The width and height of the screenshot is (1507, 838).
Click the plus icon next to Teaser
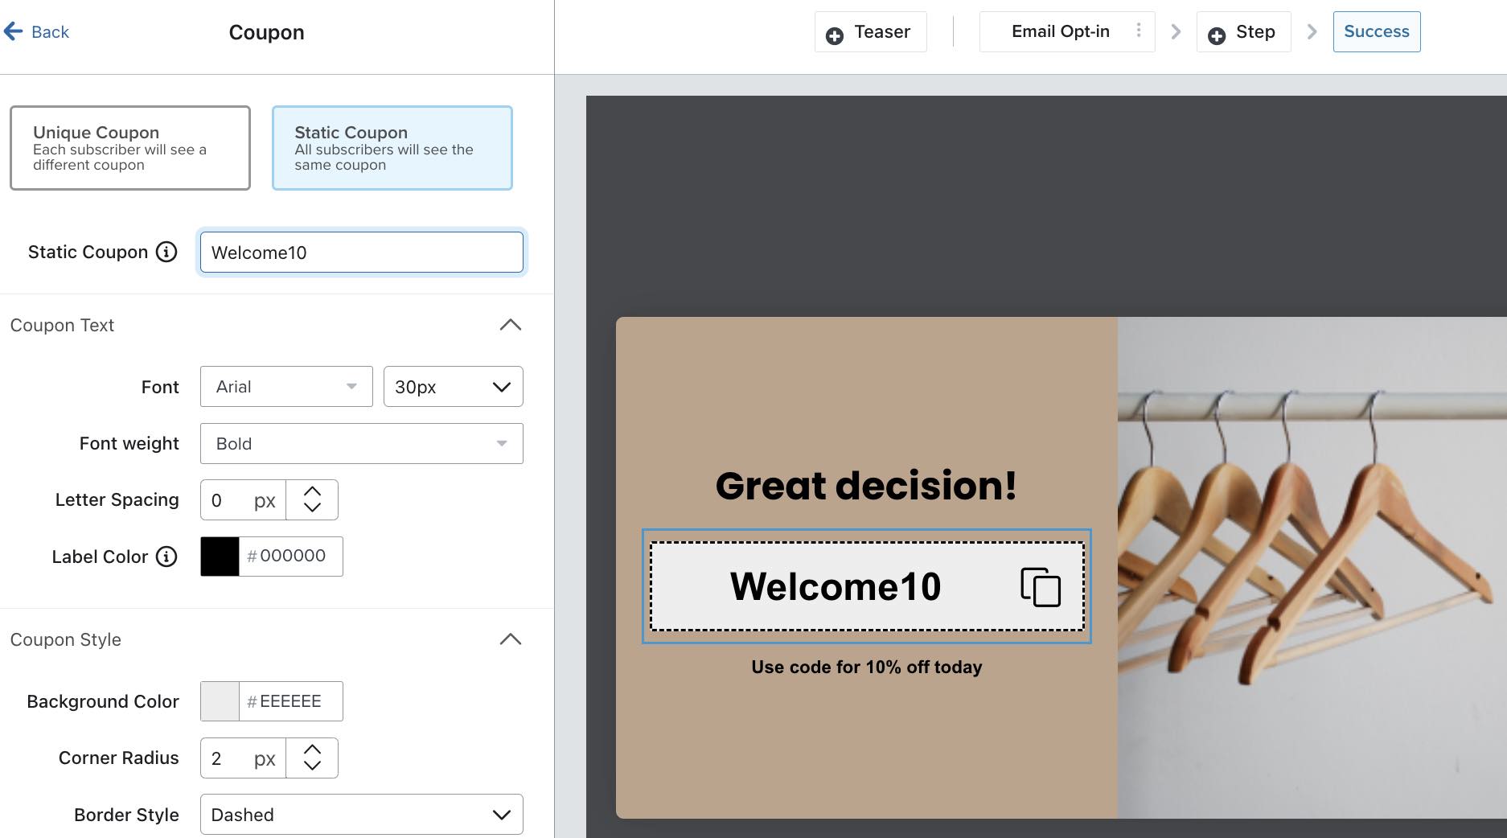[835, 35]
